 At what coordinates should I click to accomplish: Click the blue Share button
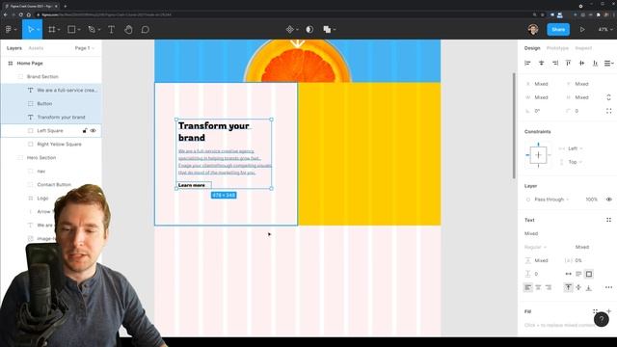click(x=558, y=30)
